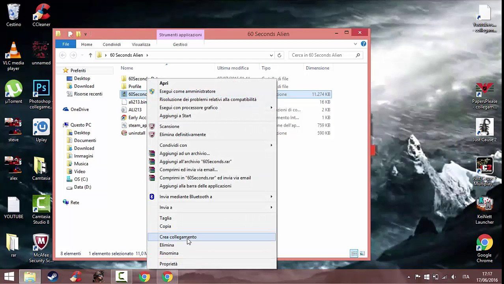The image size is (504, 284).
Task: Open CCleaner desktop shortcut
Action: click(41, 16)
